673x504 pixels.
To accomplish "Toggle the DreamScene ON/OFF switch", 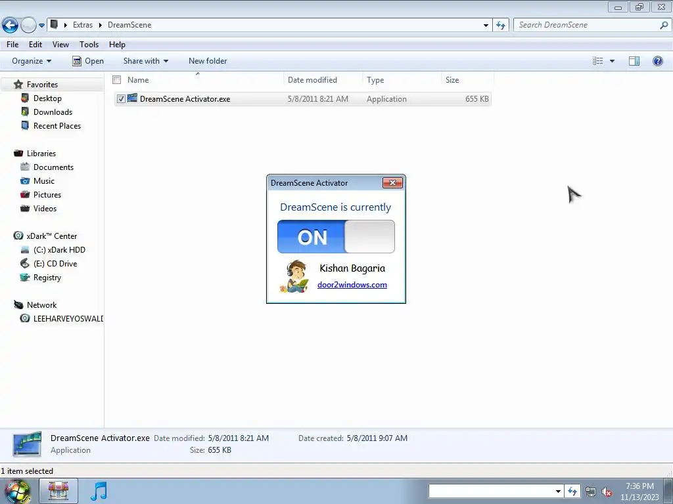I will 336,236.
